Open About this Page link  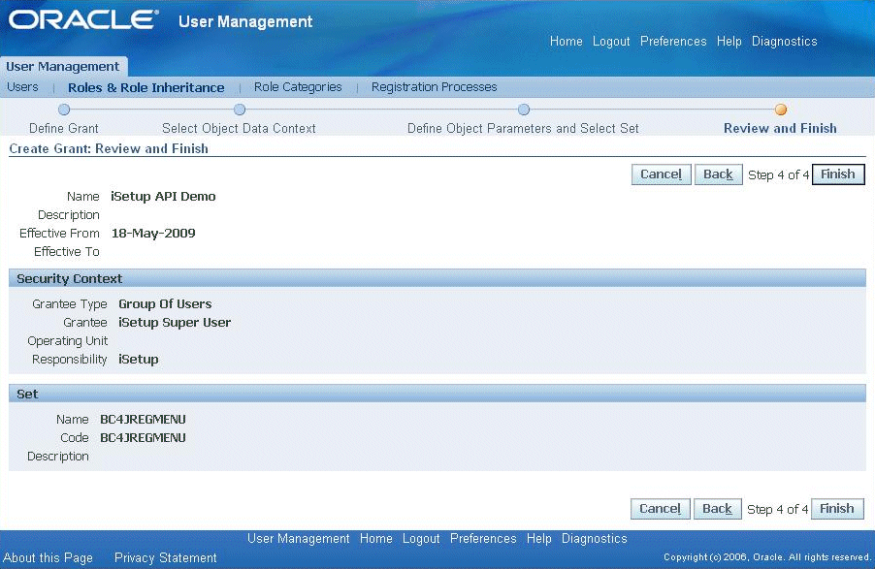tap(48, 557)
